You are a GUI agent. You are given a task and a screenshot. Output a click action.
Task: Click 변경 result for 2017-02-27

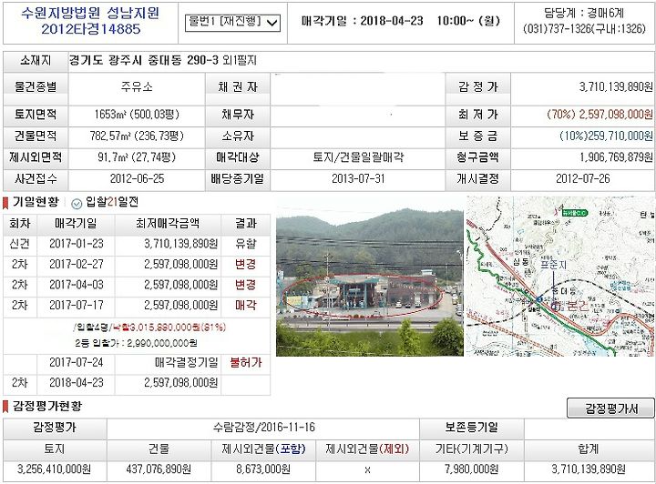[246, 264]
